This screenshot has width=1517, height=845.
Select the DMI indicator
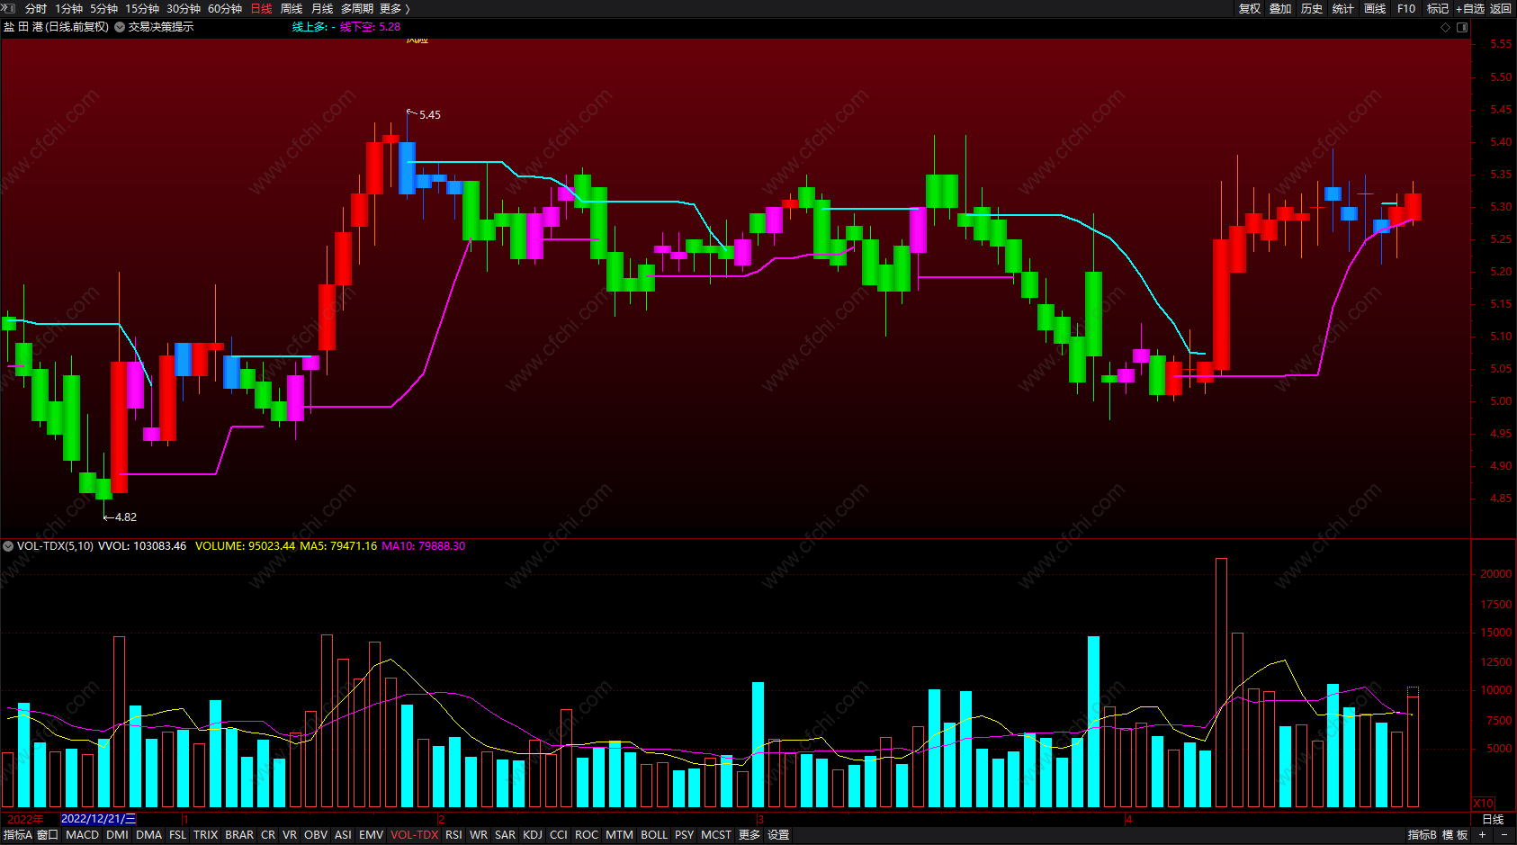click(x=117, y=835)
